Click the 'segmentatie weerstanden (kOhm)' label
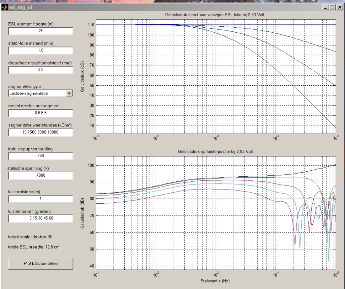This screenshot has height=289, width=345. [40, 125]
